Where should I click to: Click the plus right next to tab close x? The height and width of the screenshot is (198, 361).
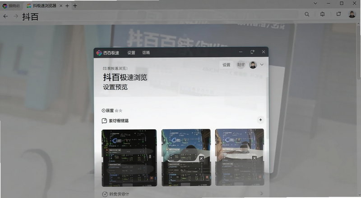point(67,6)
